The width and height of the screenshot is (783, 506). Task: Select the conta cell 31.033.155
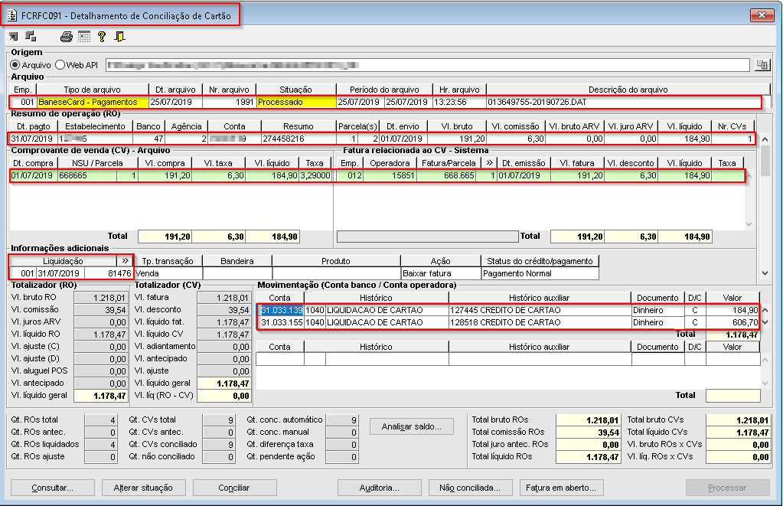[282, 323]
